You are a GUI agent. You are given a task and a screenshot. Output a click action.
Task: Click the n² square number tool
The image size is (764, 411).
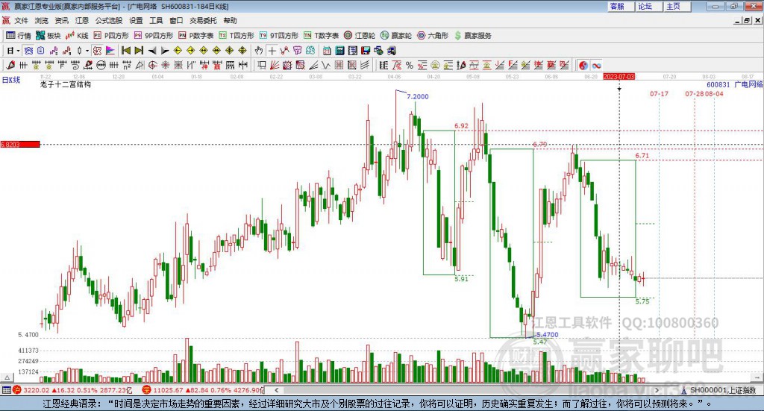point(127,65)
